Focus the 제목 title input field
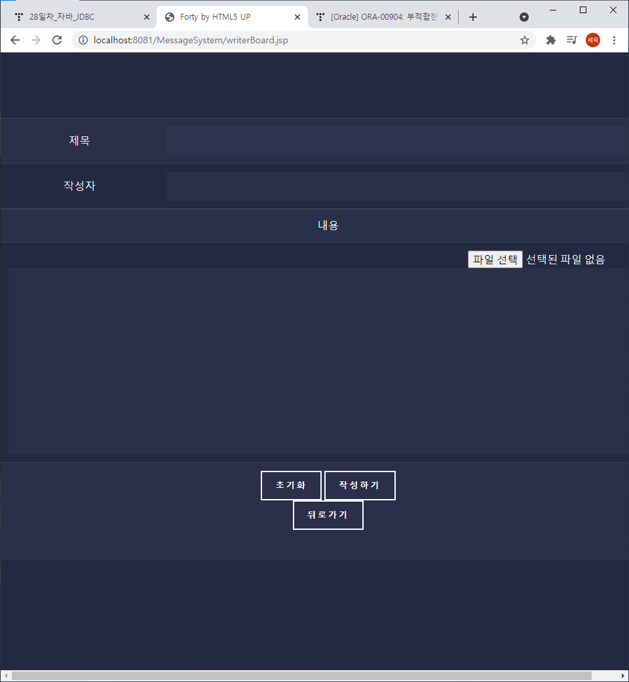Screen dimensions: 629x682 397,141
